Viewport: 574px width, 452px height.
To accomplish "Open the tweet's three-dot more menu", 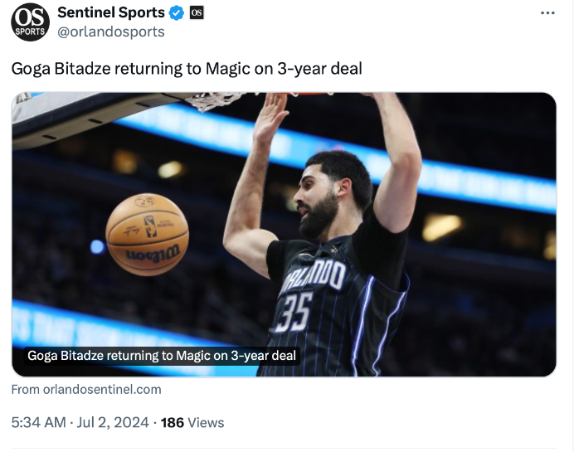I will [x=547, y=13].
